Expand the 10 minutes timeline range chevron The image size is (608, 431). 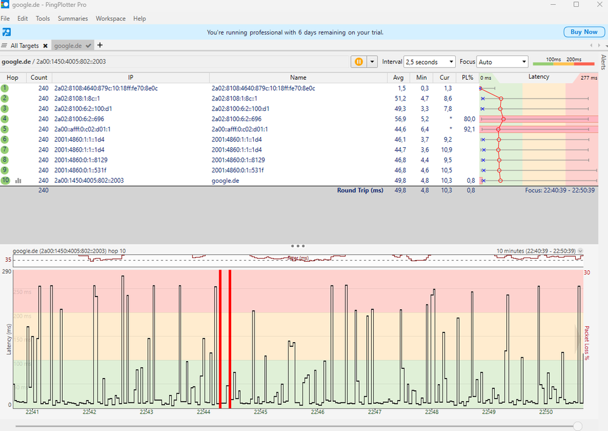(580, 251)
